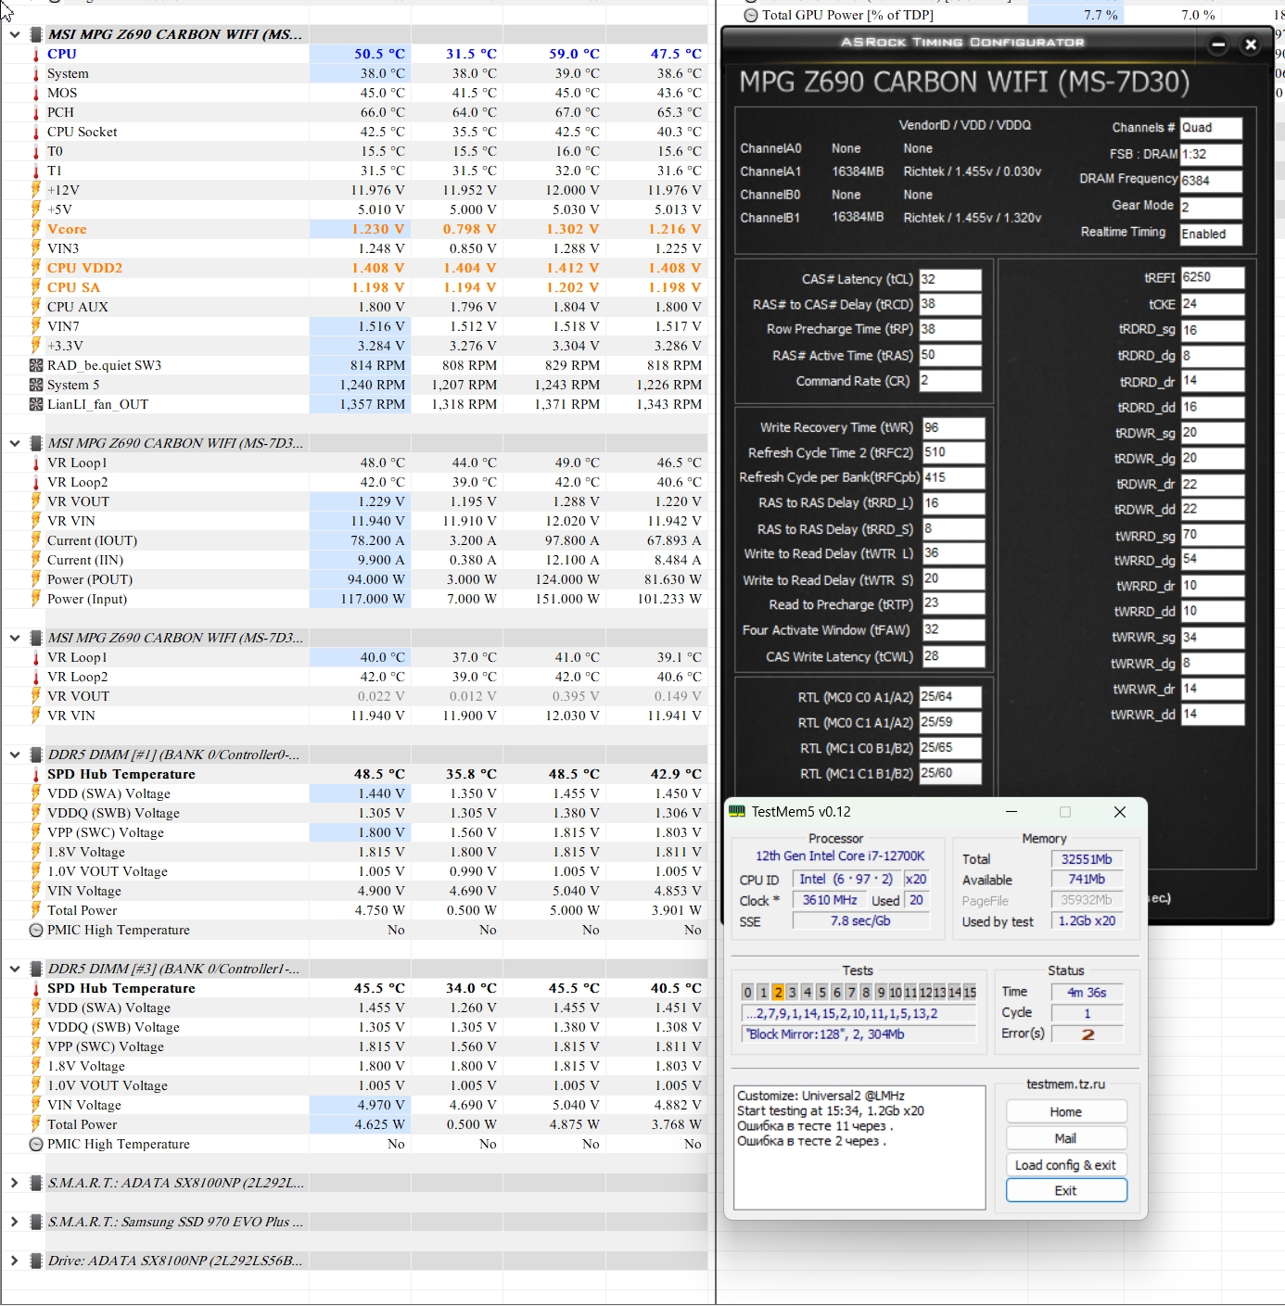The height and width of the screenshot is (1306, 1285).
Task: Click the PCH temperature sensor icon
Action: tap(36, 112)
